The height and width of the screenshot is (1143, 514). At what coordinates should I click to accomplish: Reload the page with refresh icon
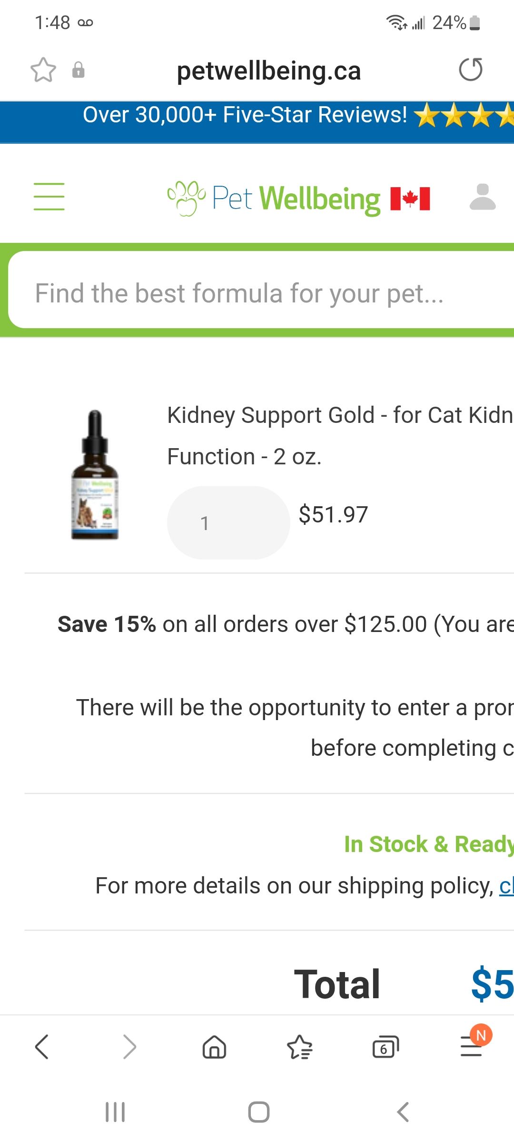(x=471, y=70)
